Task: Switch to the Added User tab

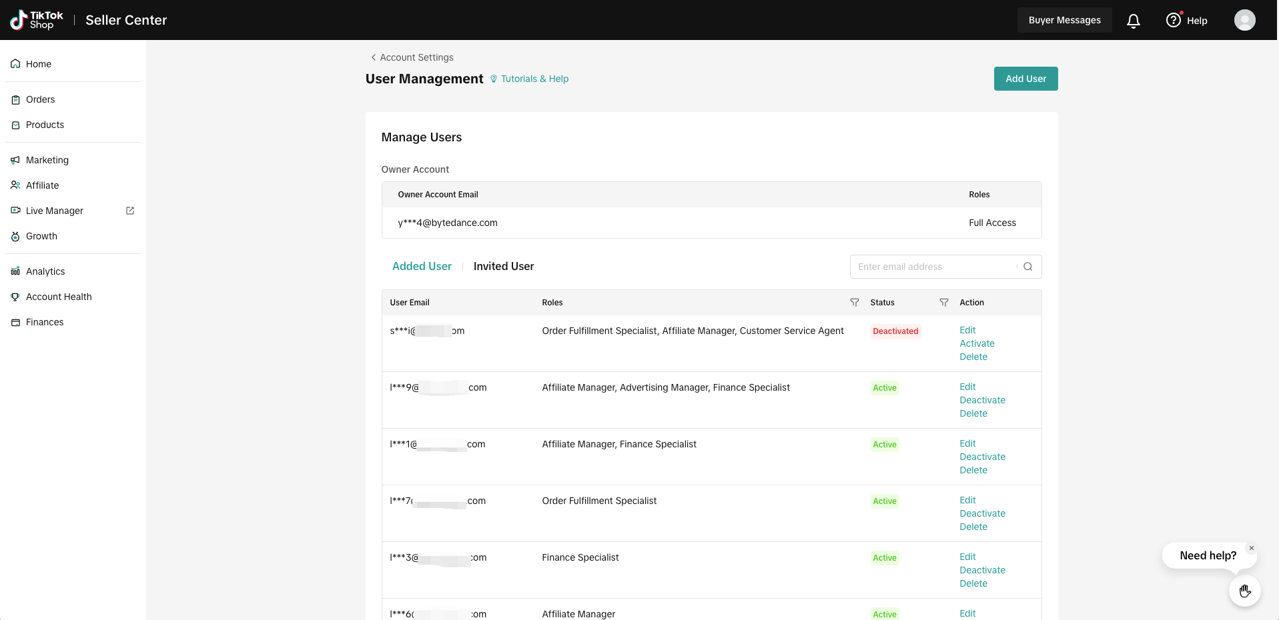Action: [422, 266]
